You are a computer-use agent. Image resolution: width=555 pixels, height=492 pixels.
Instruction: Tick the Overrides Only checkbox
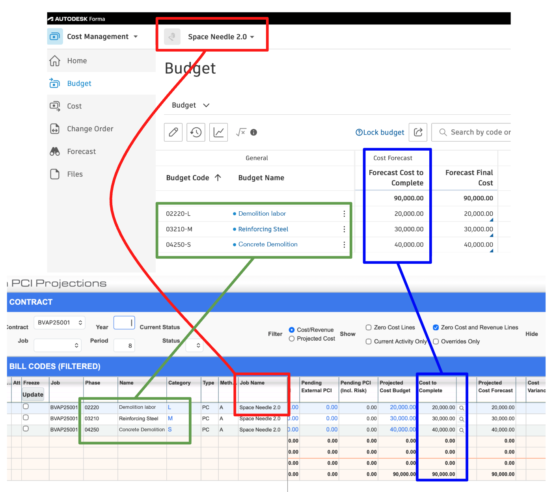pos(436,341)
